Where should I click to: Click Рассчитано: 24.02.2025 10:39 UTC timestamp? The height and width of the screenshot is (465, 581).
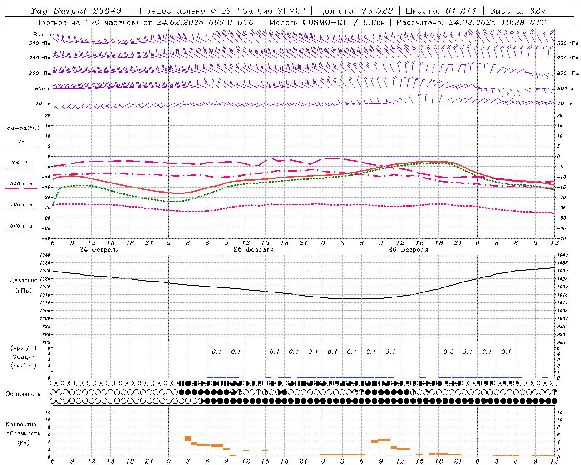click(471, 22)
